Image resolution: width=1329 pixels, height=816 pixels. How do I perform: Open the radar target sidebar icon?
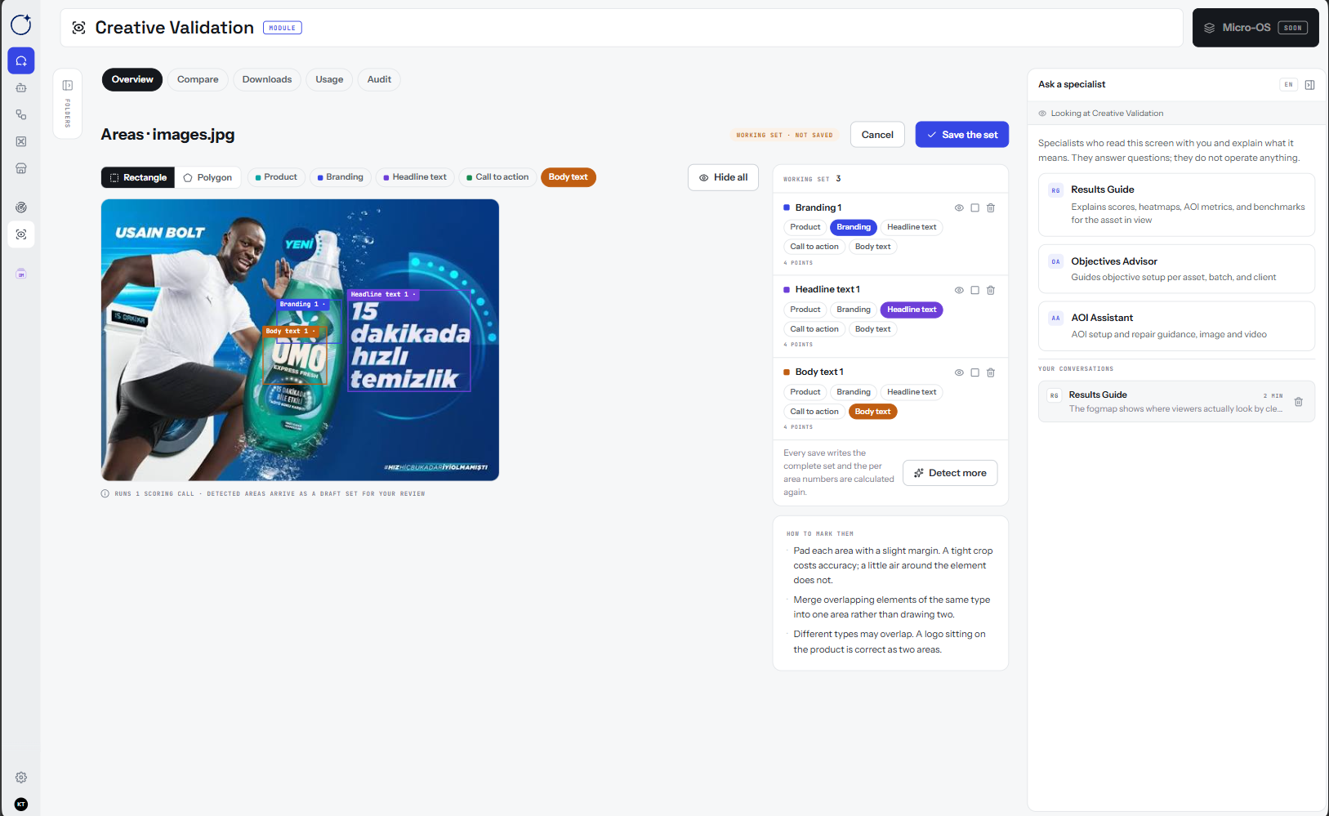pos(21,207)
